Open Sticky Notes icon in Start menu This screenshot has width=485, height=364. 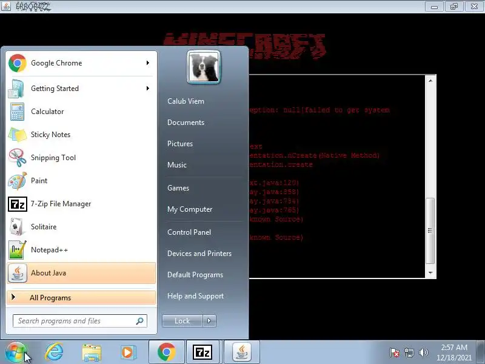pyautogui.click(x=18, y=135)
